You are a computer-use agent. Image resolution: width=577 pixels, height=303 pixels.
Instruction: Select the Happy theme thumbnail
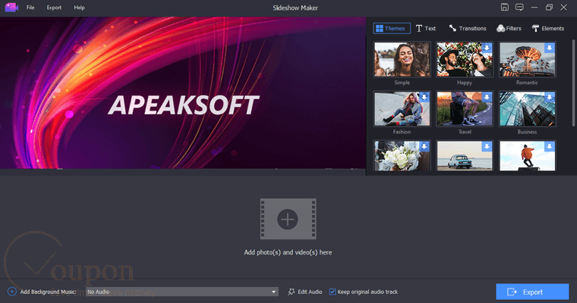[x=465, y=60]
